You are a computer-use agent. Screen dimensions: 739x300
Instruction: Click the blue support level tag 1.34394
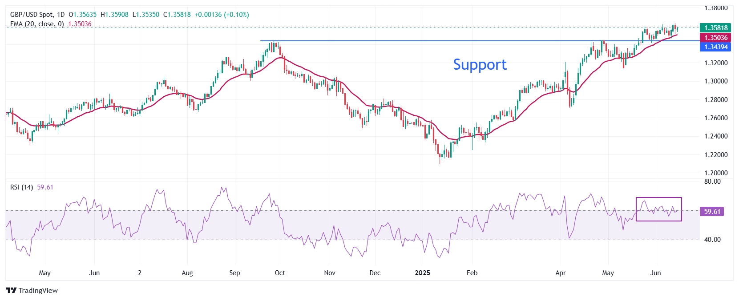[715, 47]
